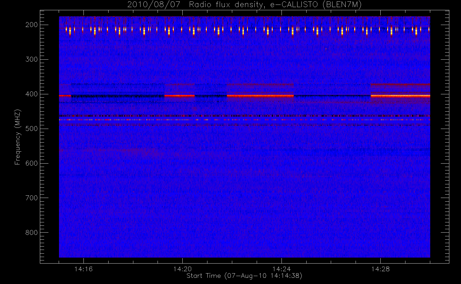Screen dimensions: 461x284
Task: Click the 500 frequency tick label
Action: [31, 129]
